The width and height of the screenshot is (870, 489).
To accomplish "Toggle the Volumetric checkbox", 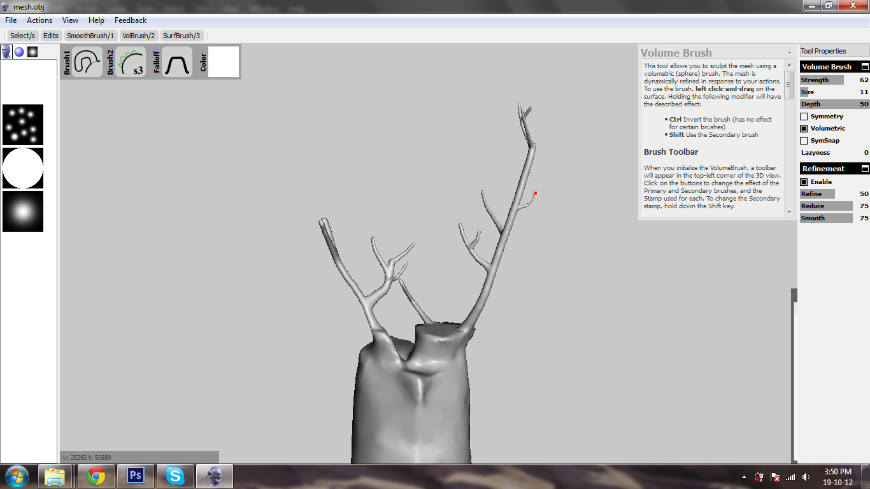I will (x=804, y=129).
